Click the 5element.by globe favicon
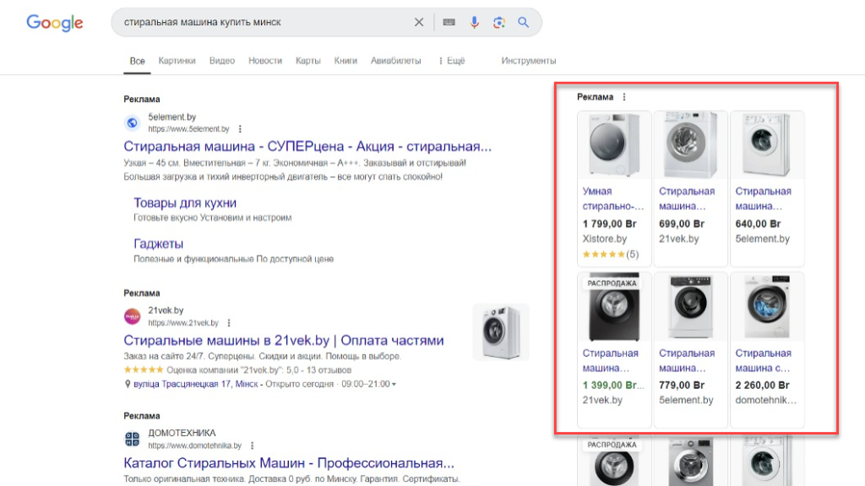Screen dimensions: 865x486 [133, 123]
